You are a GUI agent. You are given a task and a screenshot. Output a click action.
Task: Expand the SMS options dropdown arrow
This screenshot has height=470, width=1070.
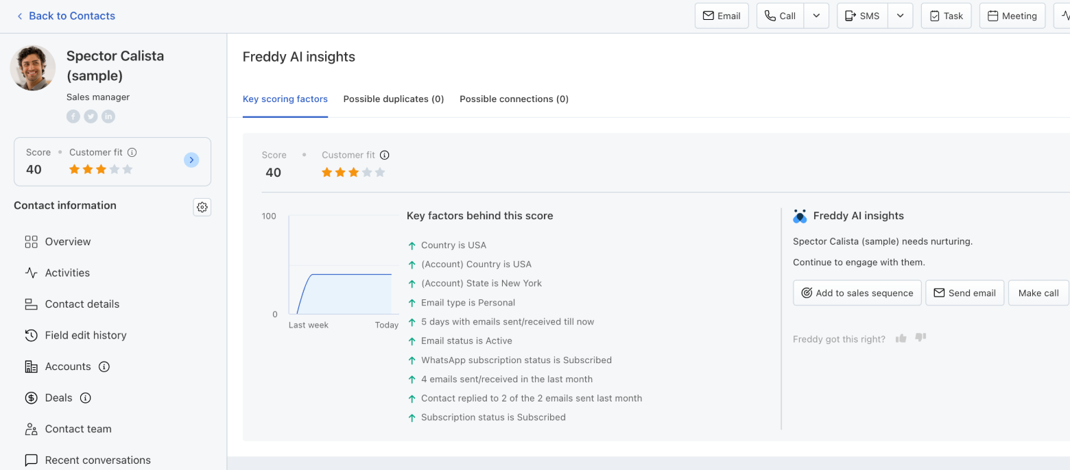(x=901, y=16)
